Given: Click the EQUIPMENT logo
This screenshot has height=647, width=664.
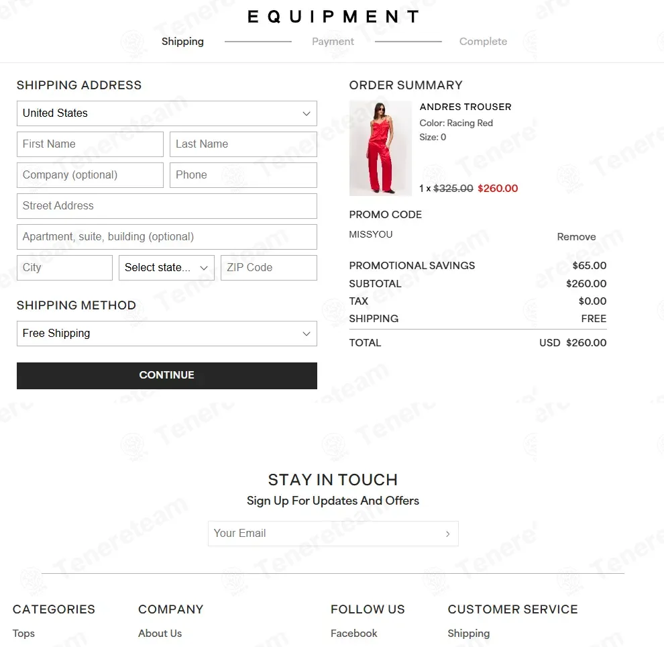Looking at the screenshot, I should (x=333, y=17).
